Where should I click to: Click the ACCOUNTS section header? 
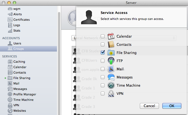pos(11,38)
